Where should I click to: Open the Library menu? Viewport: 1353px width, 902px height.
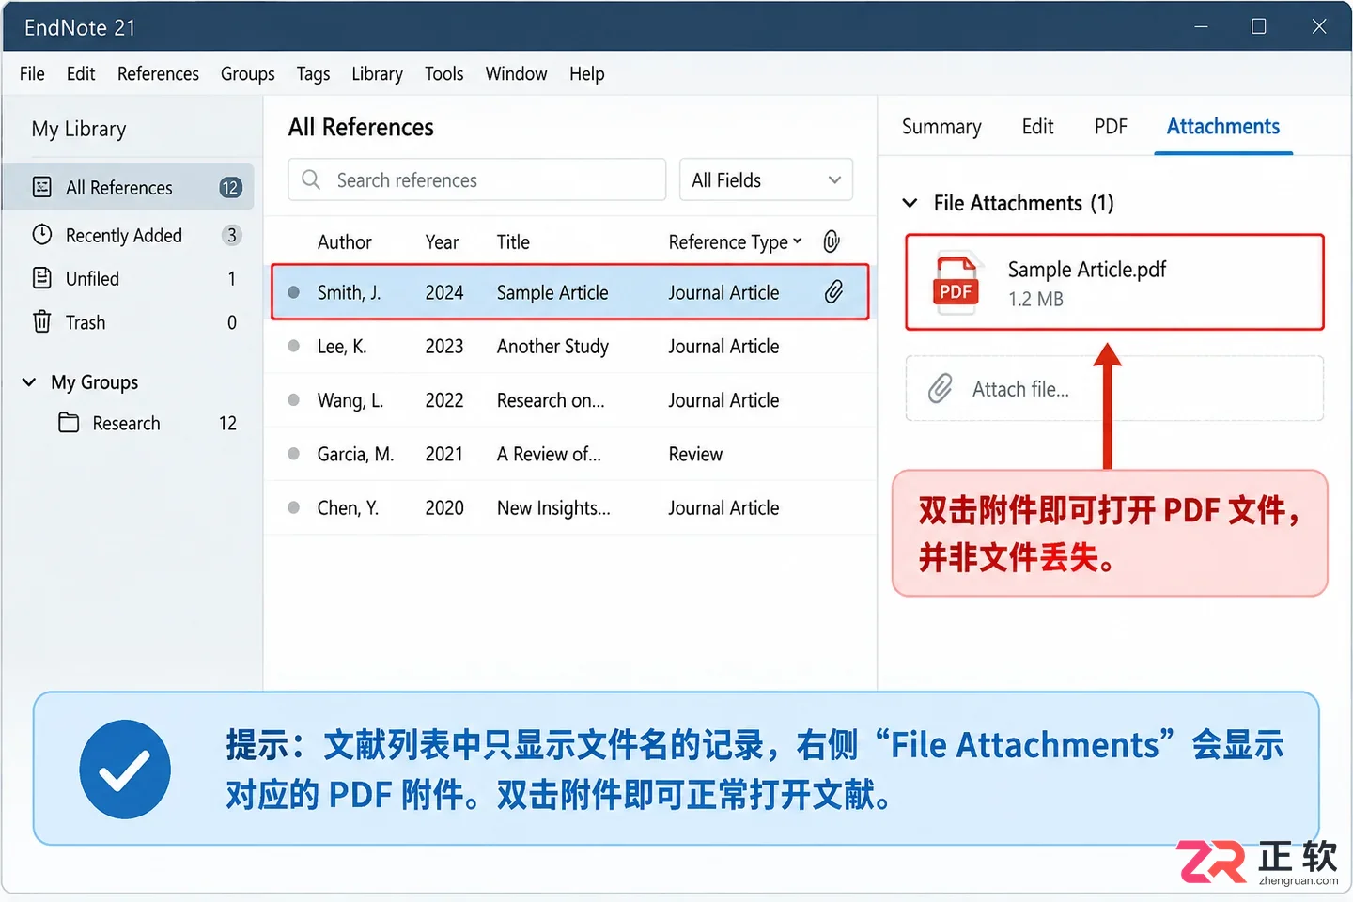point(377,73)
